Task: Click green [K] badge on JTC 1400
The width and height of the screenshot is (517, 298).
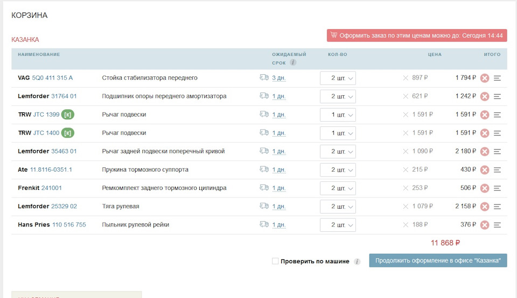Action: pyautogui.click(x=68, y=133)
